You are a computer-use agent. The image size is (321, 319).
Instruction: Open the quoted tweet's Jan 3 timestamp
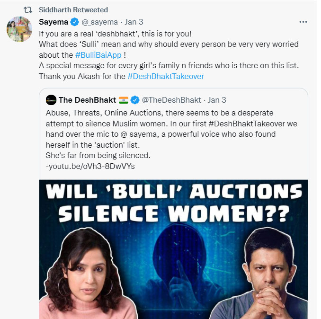[x=216, y=100]
